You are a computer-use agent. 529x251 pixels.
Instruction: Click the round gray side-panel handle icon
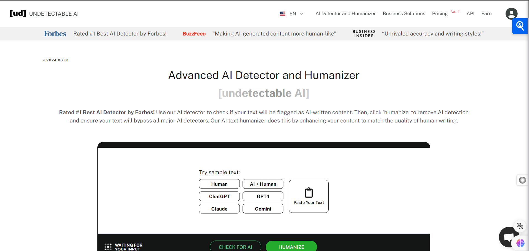[x=522, y=180]
